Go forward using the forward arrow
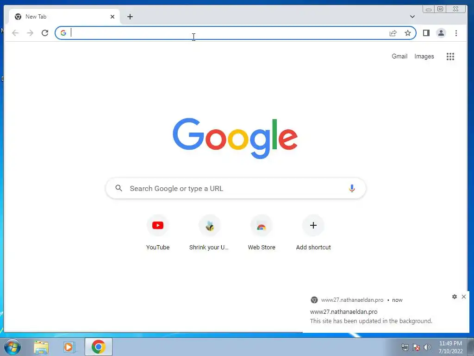This screenshot has width=474, height=356. click(30, 33)
